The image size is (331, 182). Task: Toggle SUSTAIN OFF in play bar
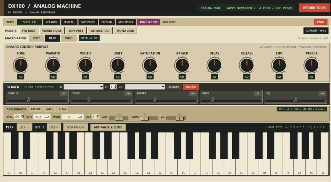(x=76, y=127)
